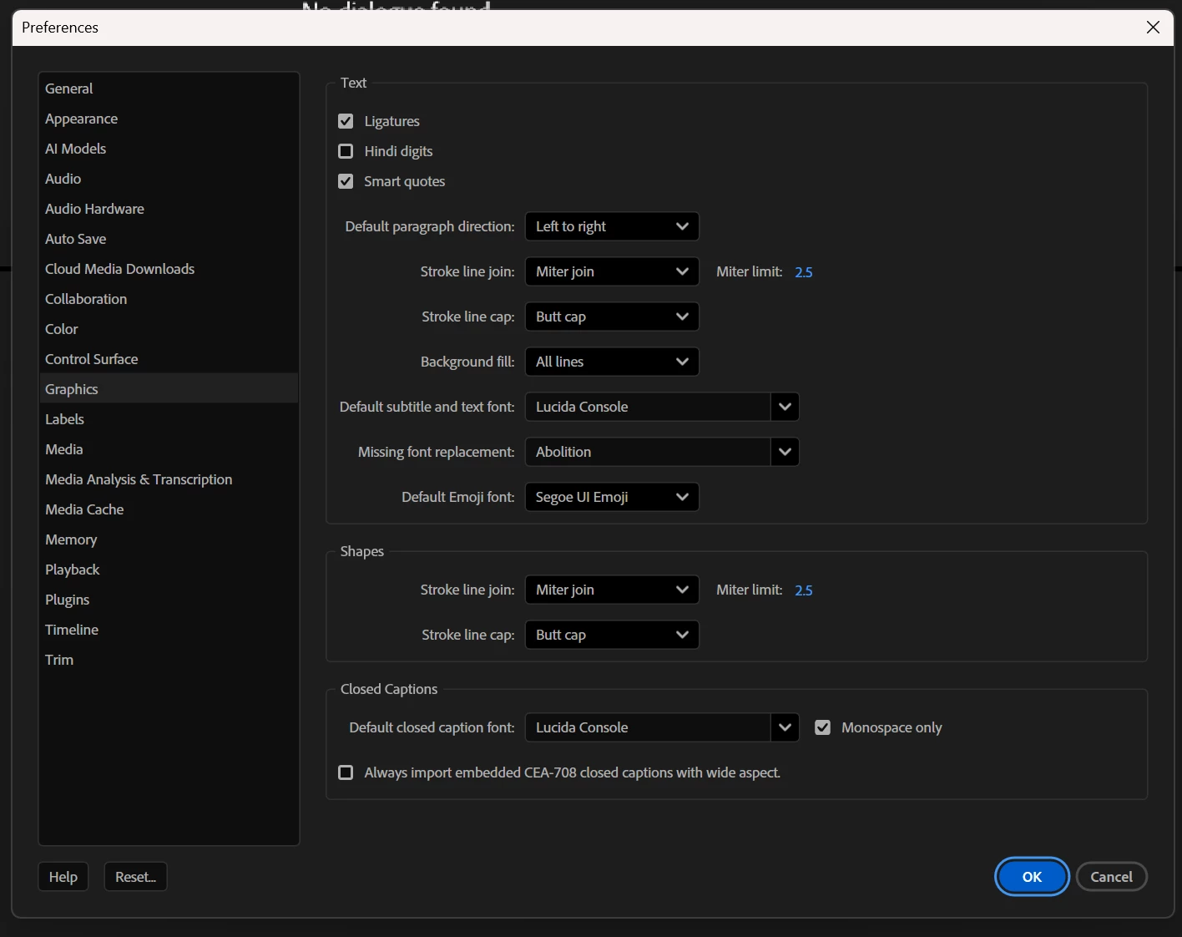
Task: Open Background fill dropdown
Action: [612, 362]
